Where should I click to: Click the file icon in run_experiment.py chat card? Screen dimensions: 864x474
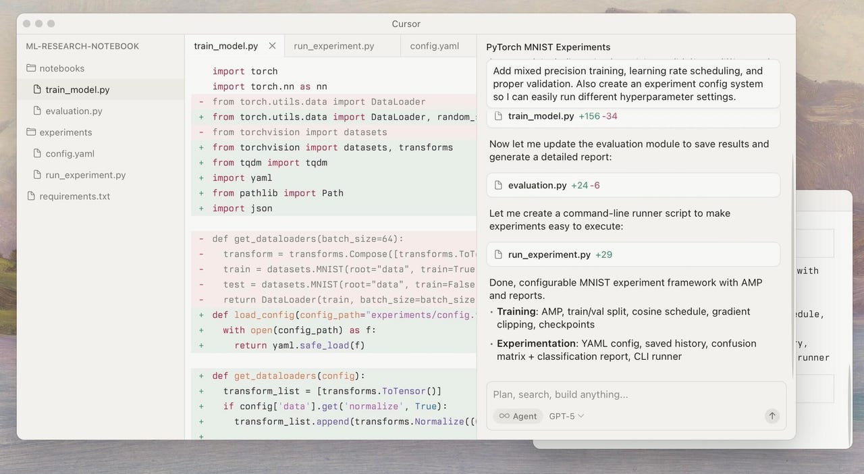coord(499,255)
